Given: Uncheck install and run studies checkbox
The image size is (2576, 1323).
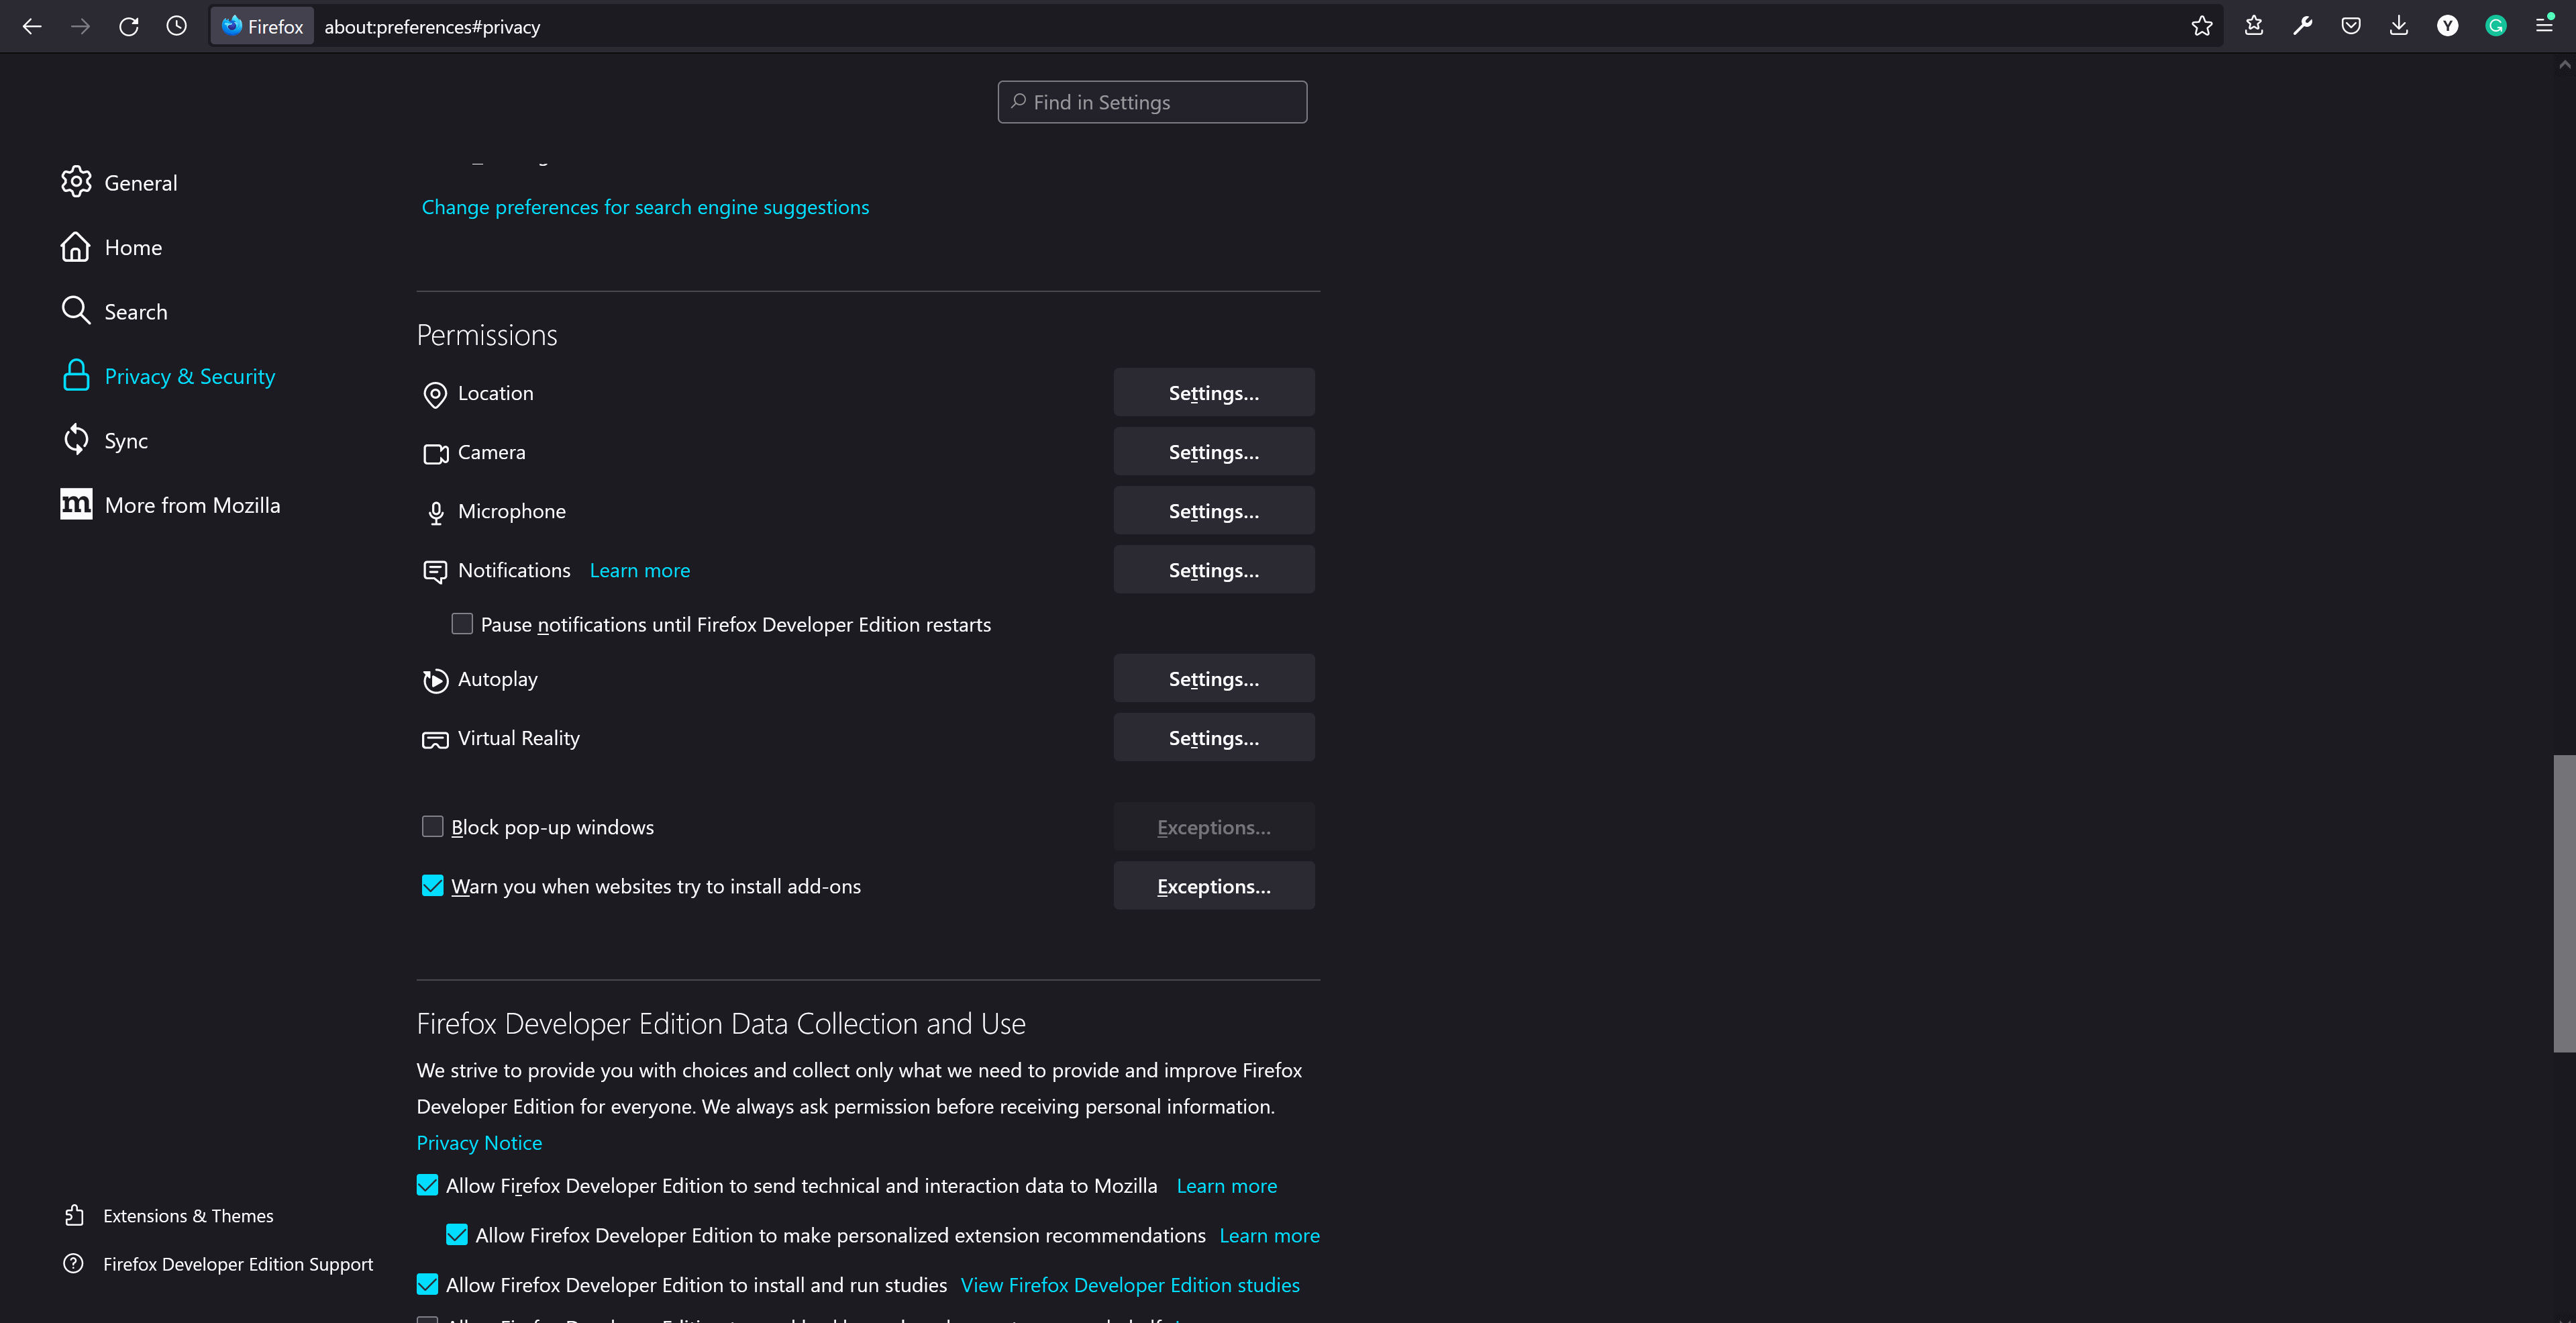Looking at the screenshot, I should (427, 1284).
